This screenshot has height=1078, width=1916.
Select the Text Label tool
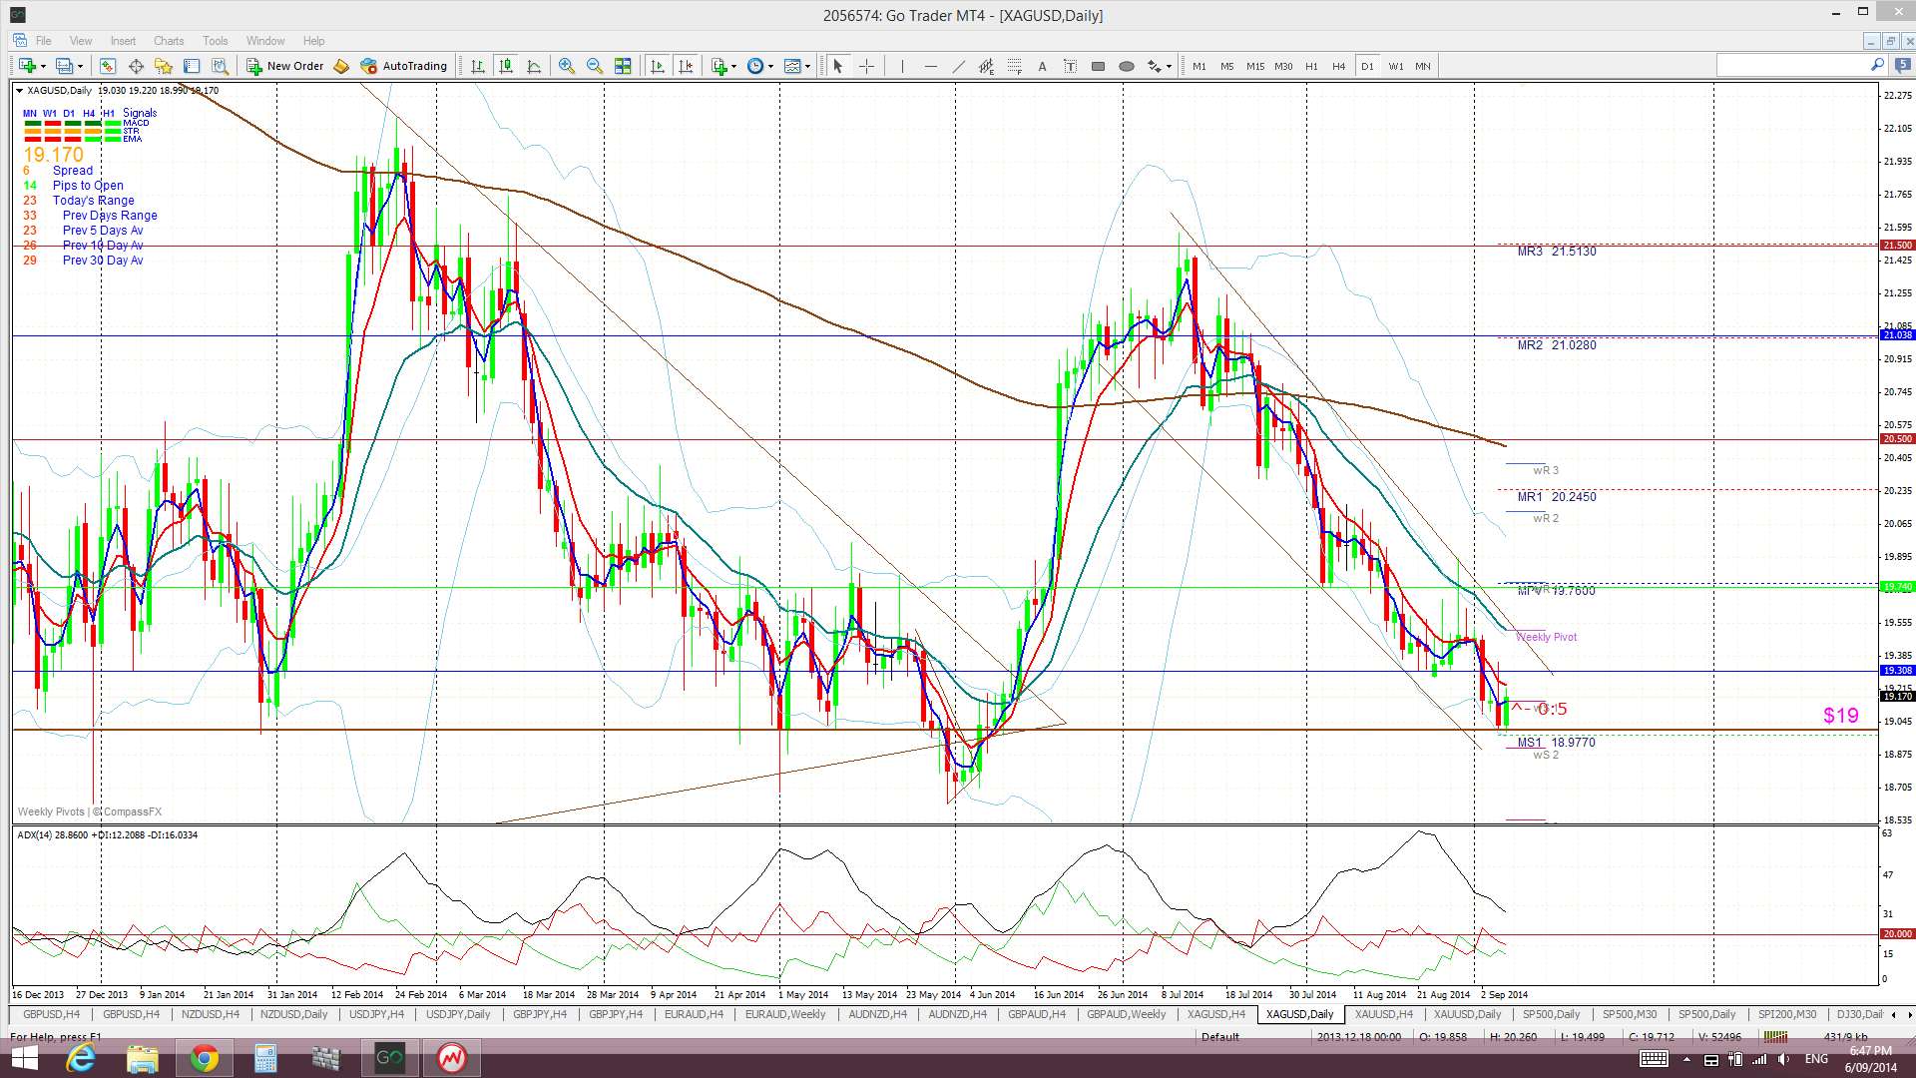(x=1070, y=66)
